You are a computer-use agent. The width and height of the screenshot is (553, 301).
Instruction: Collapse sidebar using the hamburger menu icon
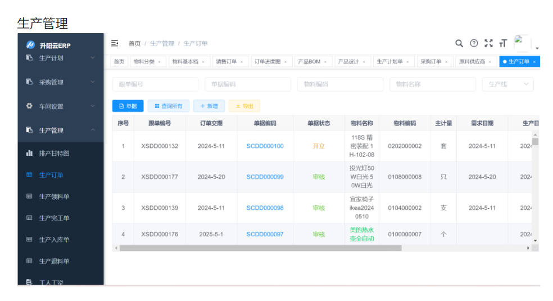click(x=115, y=43)
